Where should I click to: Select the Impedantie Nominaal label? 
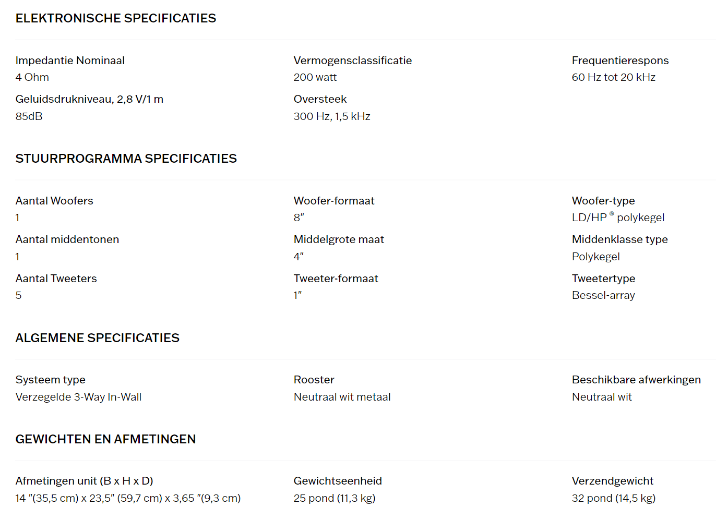point(70,61)
